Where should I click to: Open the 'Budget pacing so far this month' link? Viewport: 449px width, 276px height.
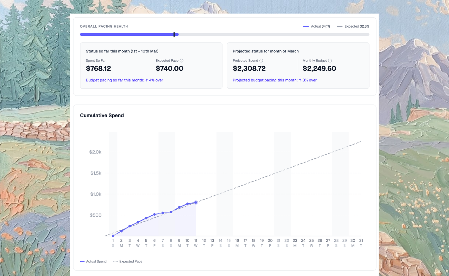(124, 80)
